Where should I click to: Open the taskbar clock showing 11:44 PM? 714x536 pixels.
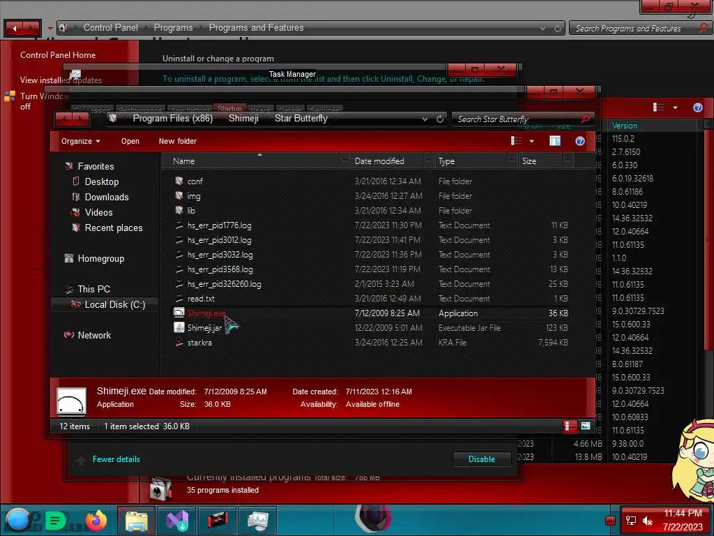coord(682,520)
